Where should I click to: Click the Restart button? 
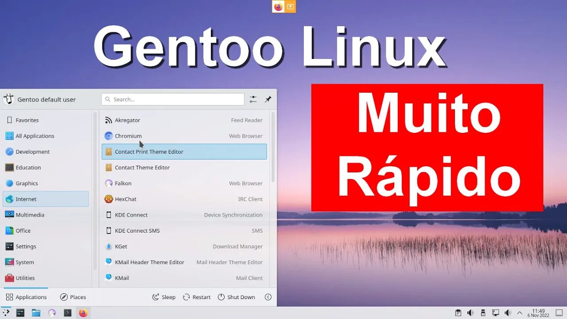coord(197,297)
